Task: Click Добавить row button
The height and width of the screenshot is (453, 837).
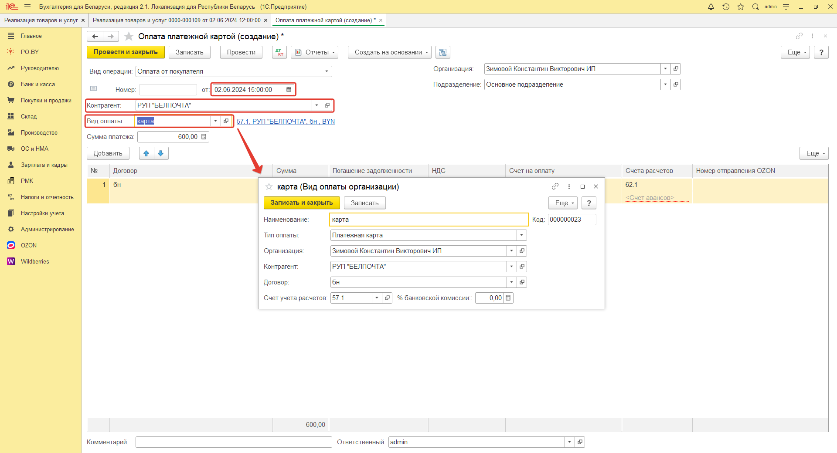Action: point(108,153)
